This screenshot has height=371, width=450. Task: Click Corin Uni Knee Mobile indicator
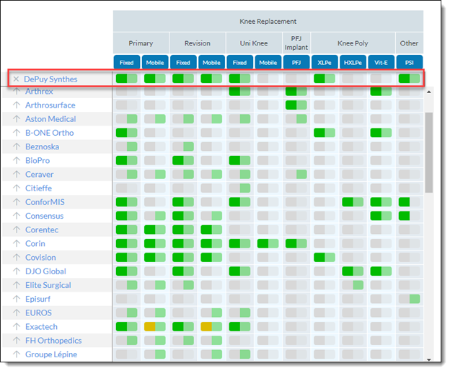tap(268, 243)
